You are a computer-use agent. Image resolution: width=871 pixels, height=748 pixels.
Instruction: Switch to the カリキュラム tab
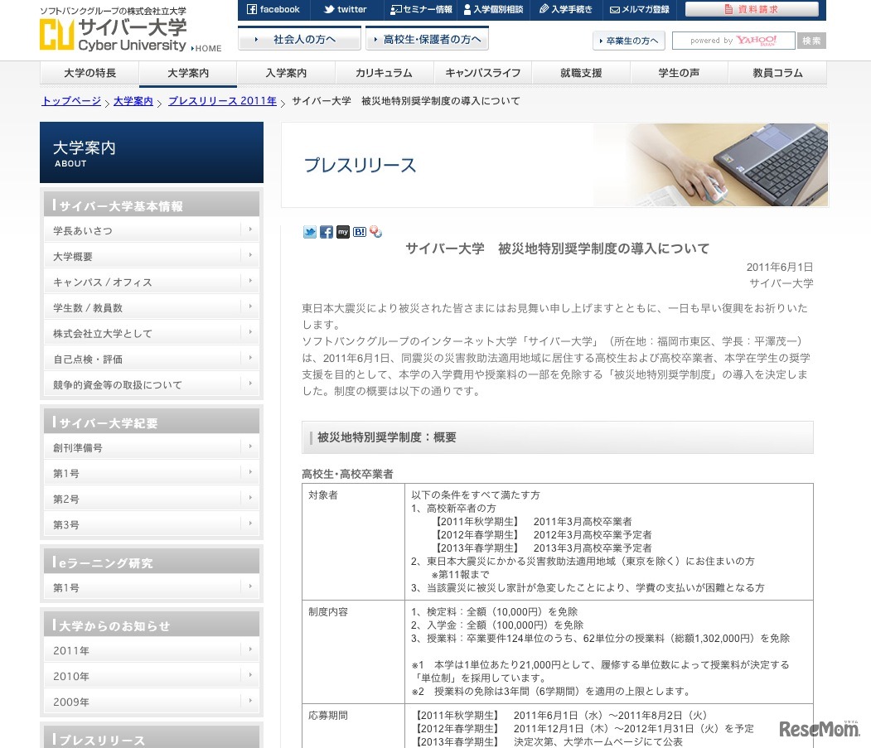[x=385, y=73]
